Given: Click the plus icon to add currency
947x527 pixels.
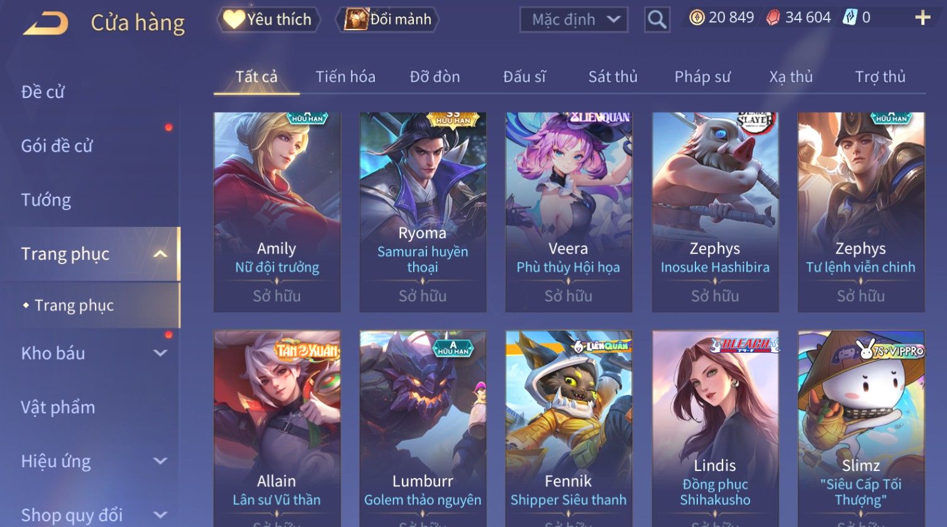Looking at the screenshot, I should click(x=922, y=18).
